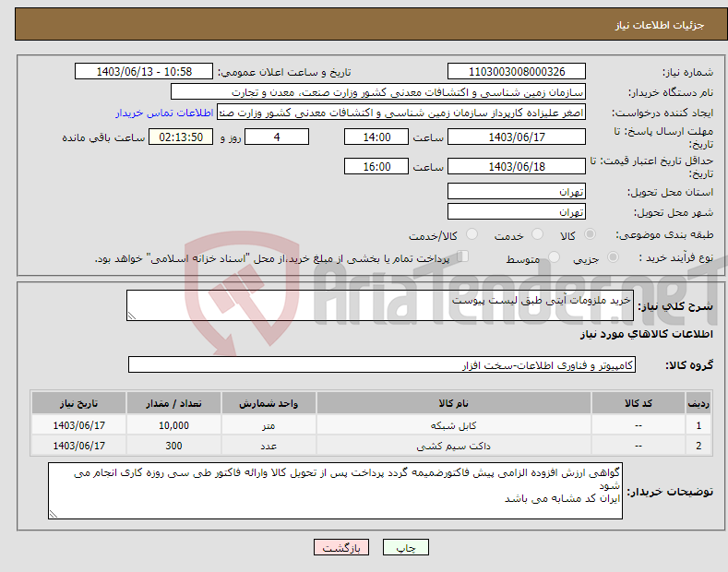728x572 pixels.
Task: Click the نام کالا column header
Action: coord(454,403)
